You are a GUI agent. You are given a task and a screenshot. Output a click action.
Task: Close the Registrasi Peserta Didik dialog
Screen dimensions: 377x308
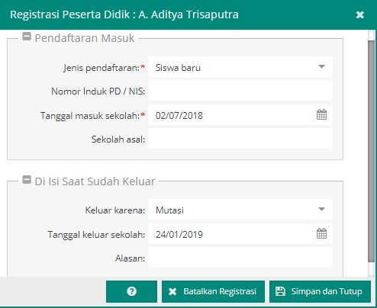(360, 14)
